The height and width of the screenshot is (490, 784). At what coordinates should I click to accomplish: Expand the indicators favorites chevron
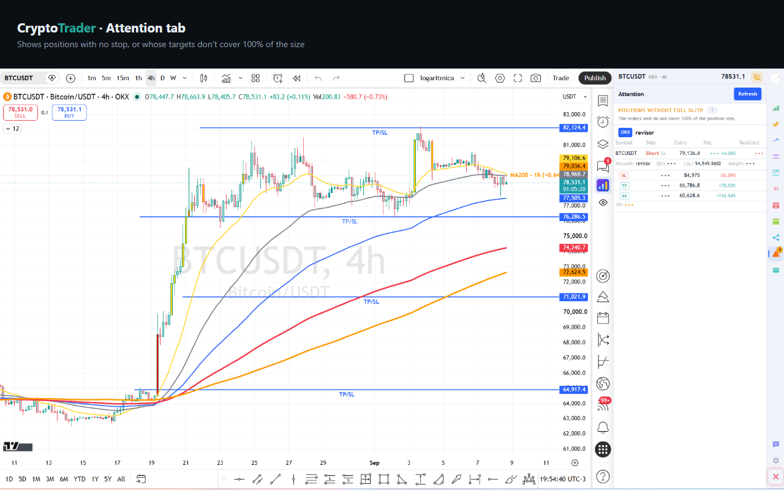click(241, 78)
